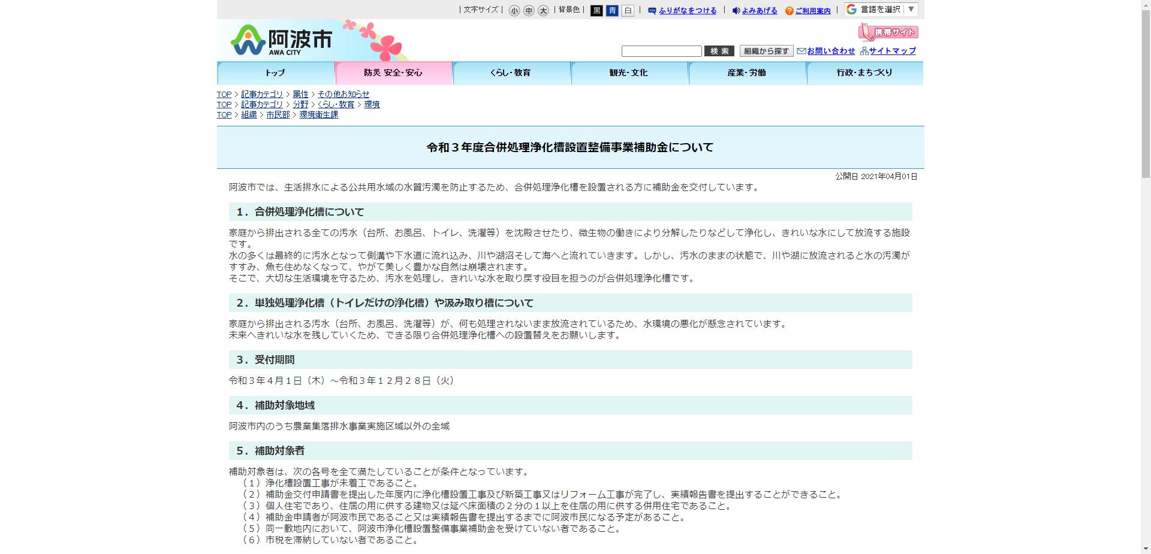The image size is (1151, 554).
Task: Click the ふりがなをつける speech bubble icon
Action: 651,10
